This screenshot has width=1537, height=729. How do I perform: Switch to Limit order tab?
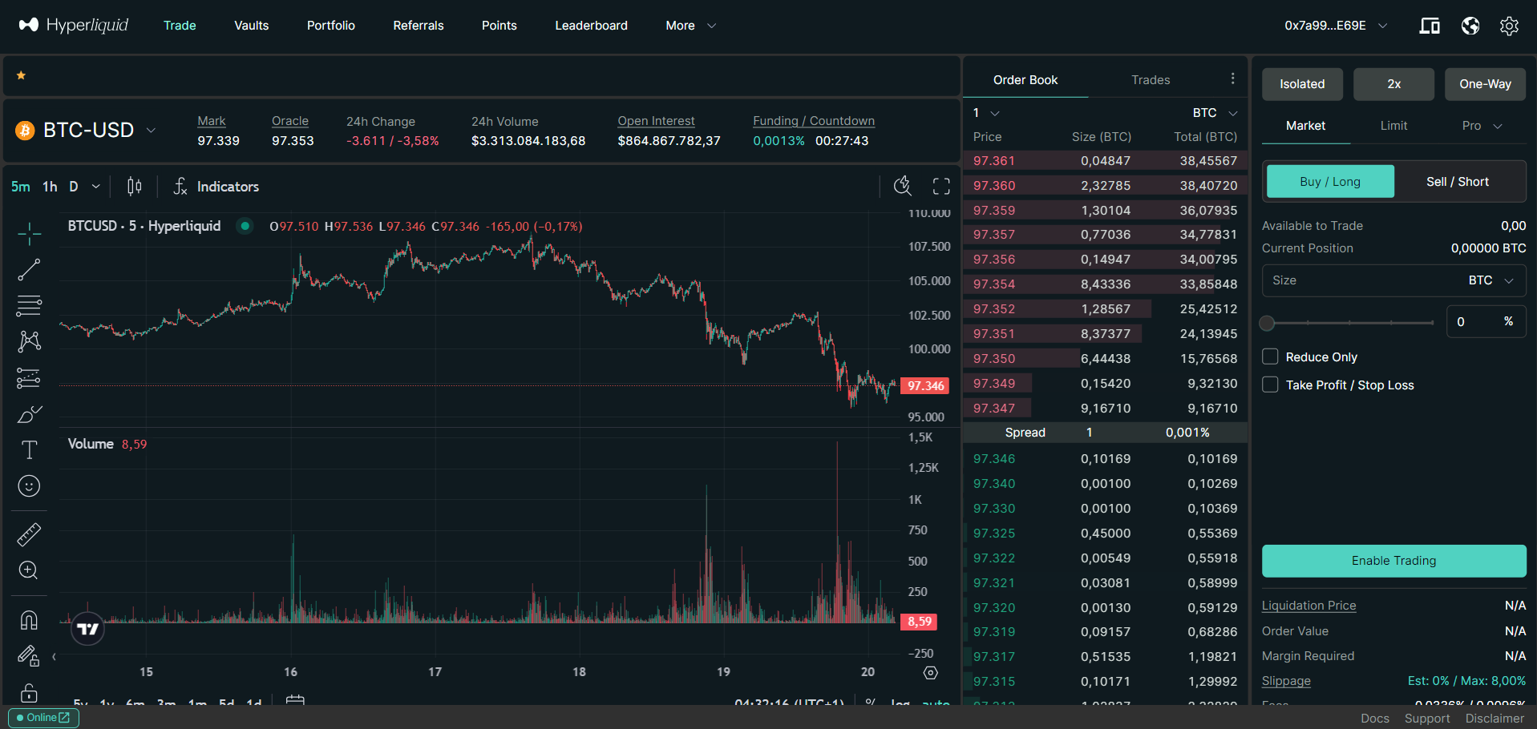1393,126
